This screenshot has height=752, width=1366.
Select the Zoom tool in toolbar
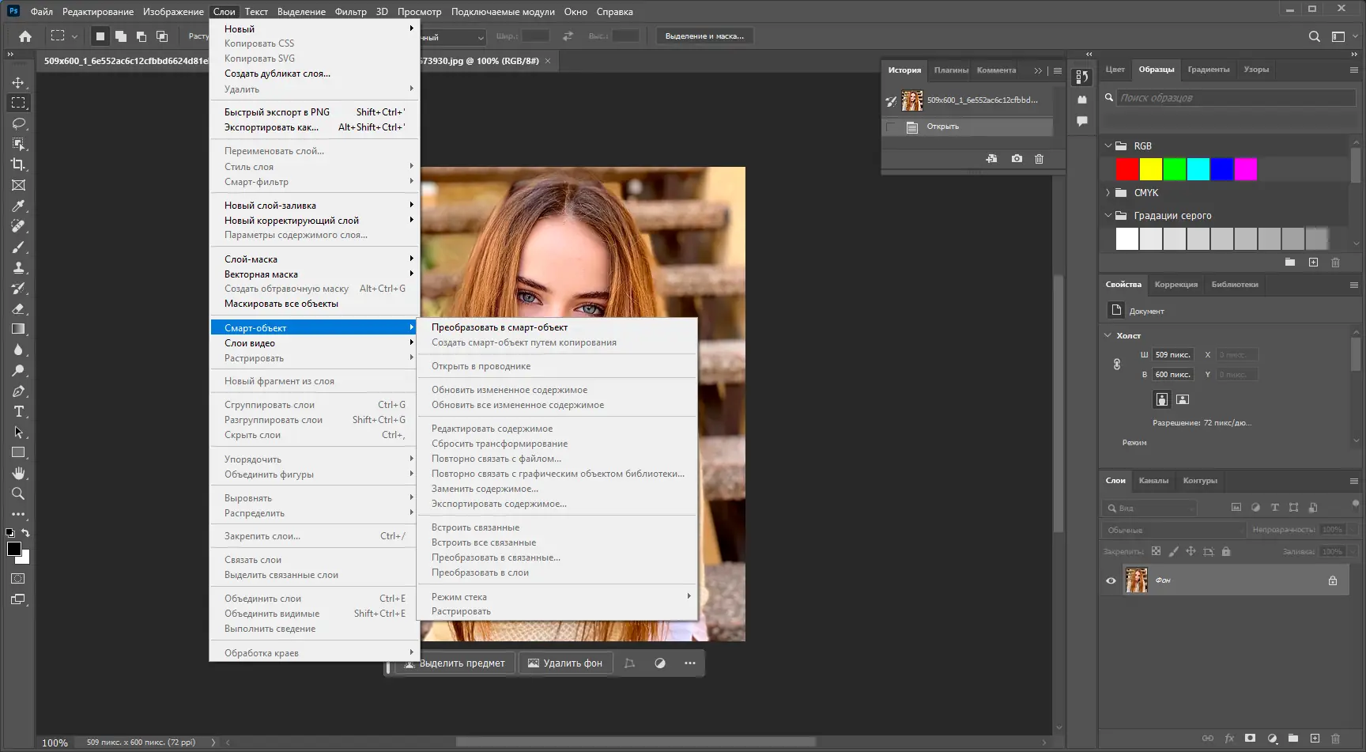pyautogui.click(x=18, y=493)
